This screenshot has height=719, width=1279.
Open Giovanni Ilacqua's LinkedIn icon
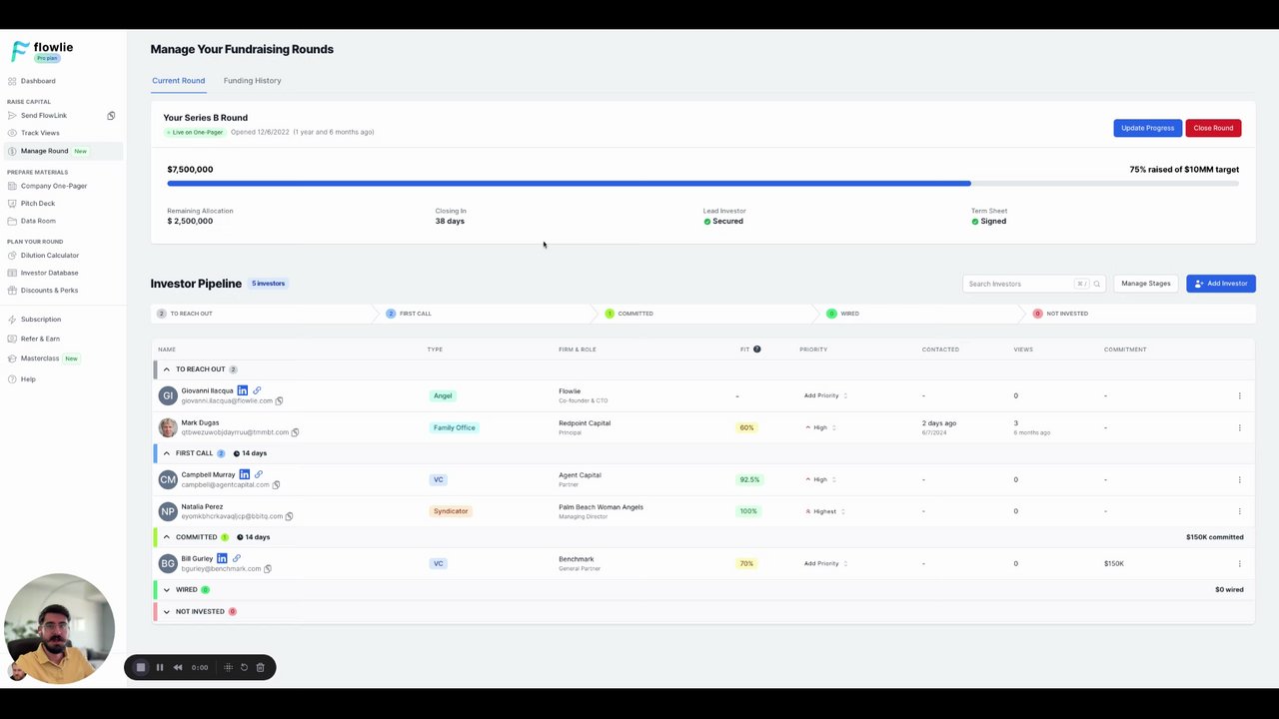(242, 390)
